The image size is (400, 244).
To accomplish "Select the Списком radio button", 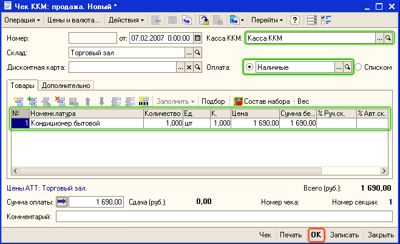I will tap(358, 67).
